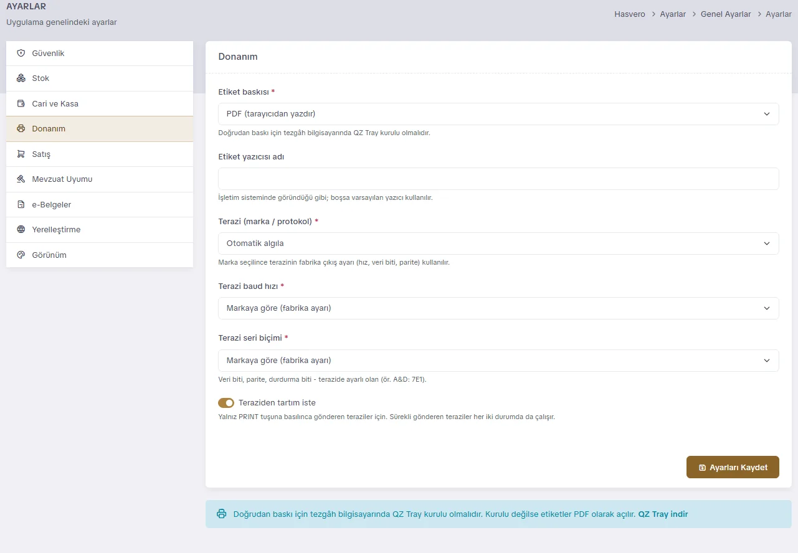Screen dimensions: 798x553
Task: Click the cart icon beside Satış
Action: 21,154
